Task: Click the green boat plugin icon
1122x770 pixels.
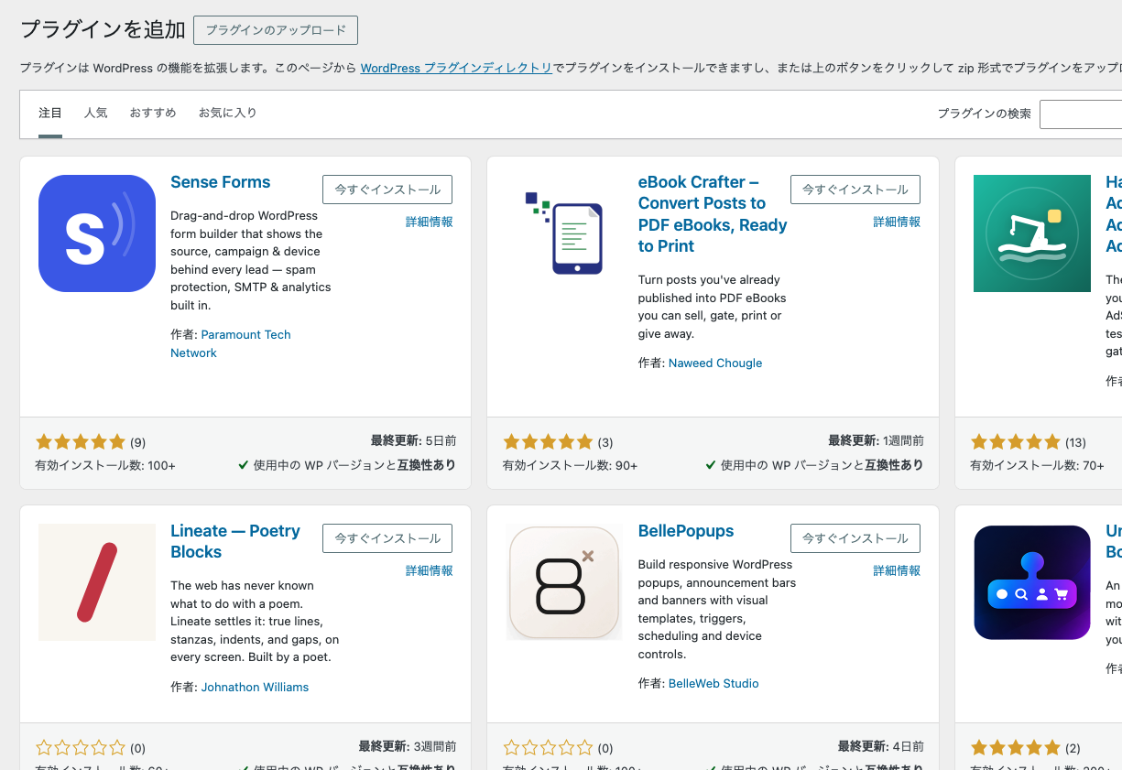Action: 1032,233
